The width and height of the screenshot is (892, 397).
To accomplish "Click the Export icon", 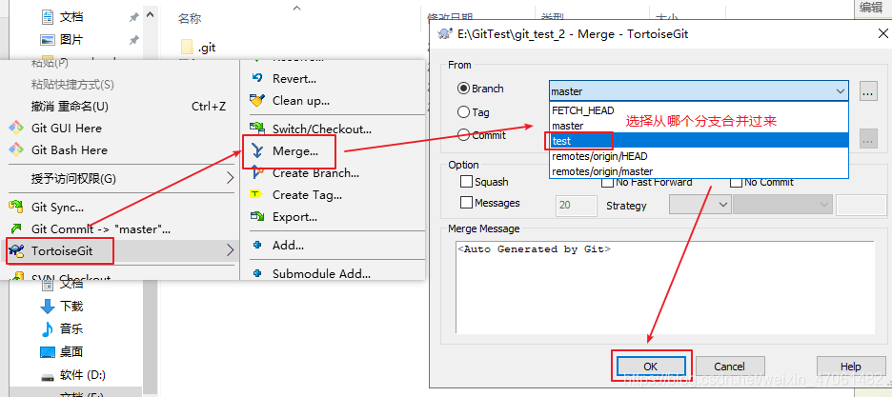I will tap(257, 216).
